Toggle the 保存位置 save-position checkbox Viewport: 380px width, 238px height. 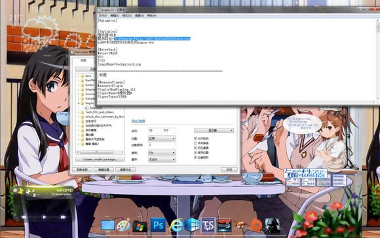click(x=196, y=153)
